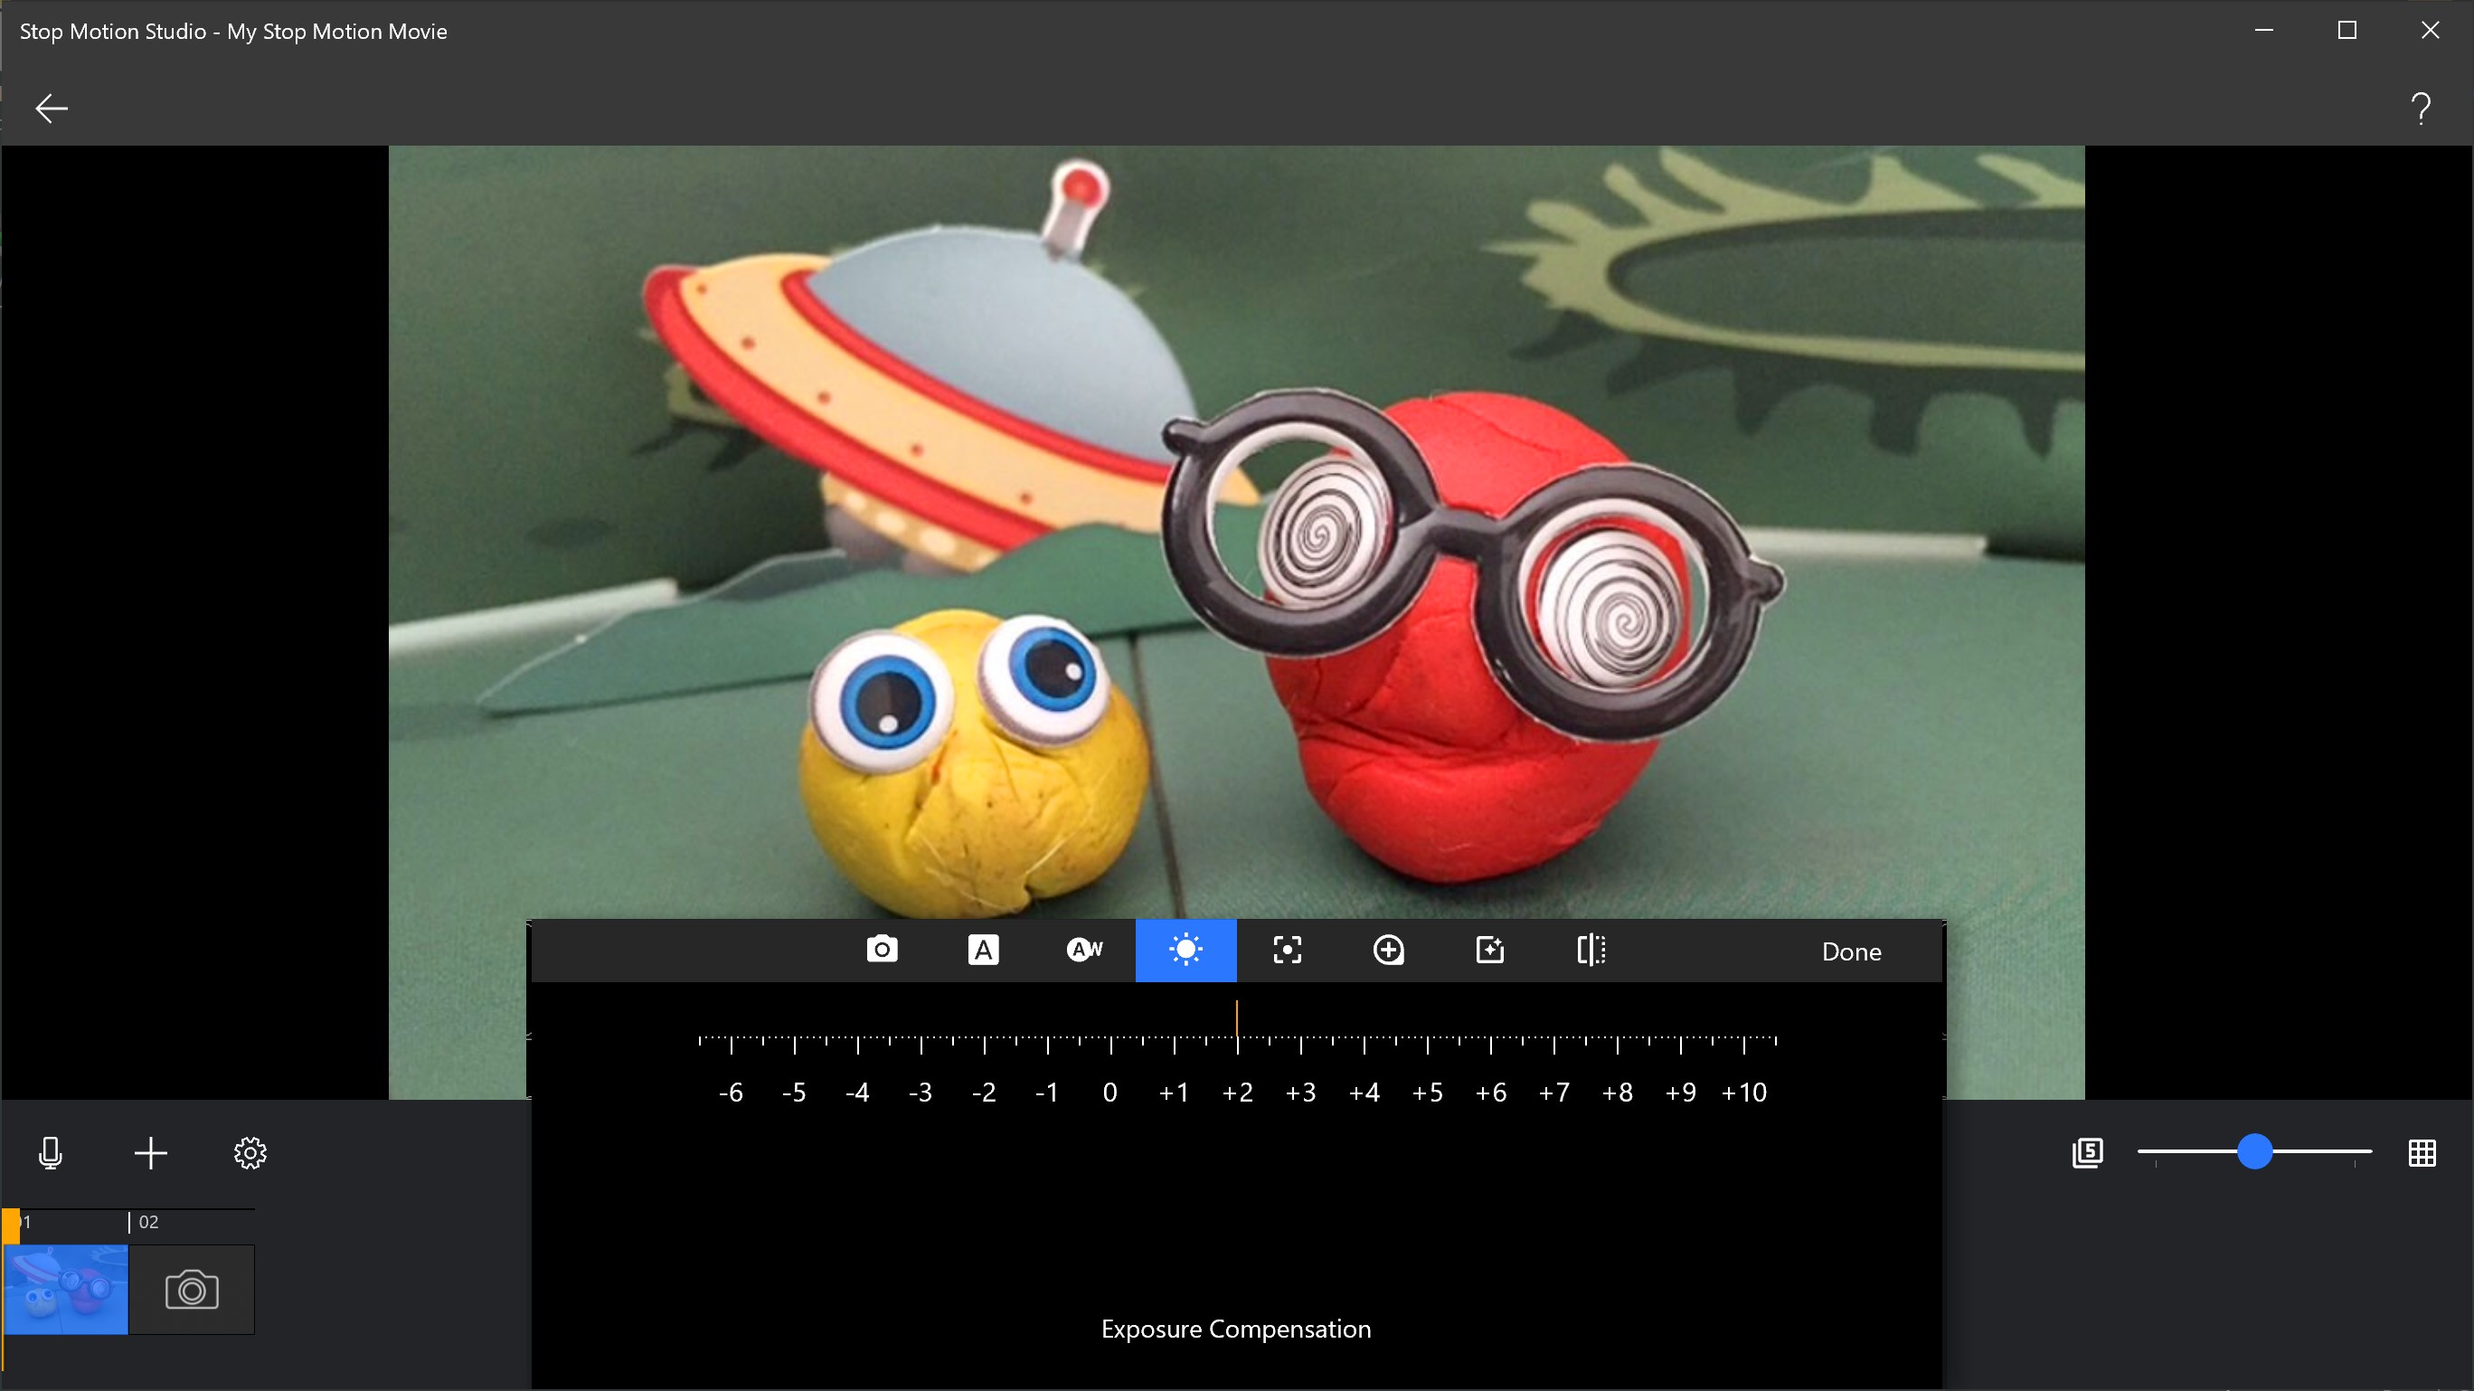This screenshot has height=1391, width=2474.
Task: Toggle the grid overlay
Action: pyautogui.click(x=2423, y=1153)
